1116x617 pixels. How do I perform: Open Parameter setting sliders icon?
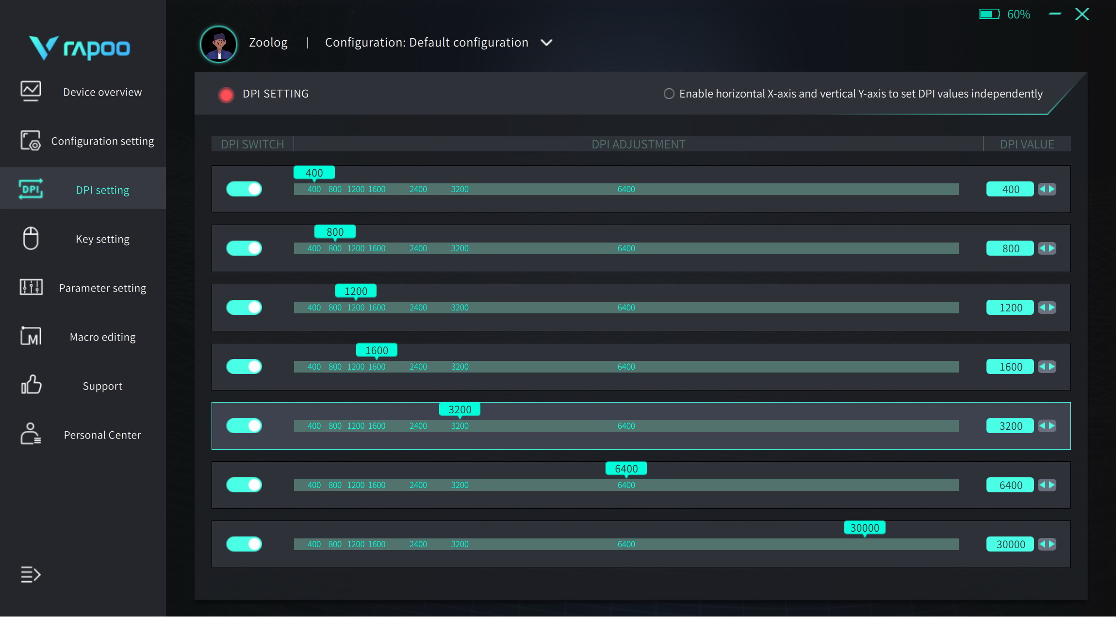31,287
